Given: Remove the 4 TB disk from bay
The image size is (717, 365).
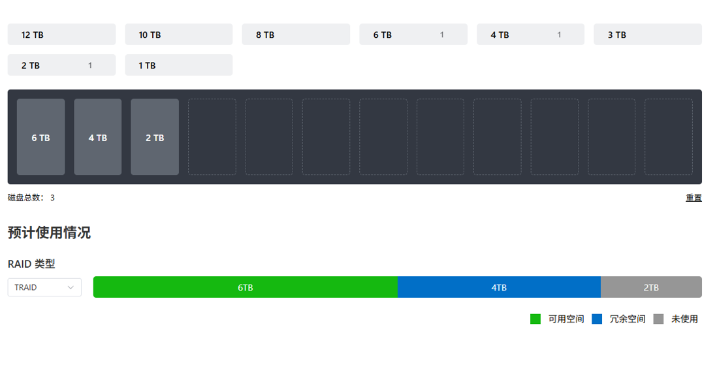Looking at the screenshot, I should (x=98, y=137).
